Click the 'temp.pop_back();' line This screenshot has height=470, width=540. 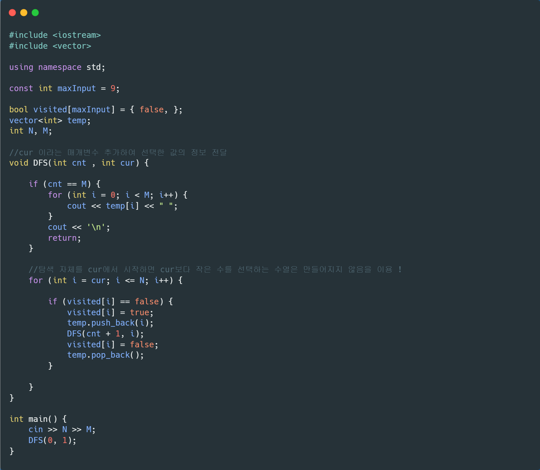click(x=105, y=355)
